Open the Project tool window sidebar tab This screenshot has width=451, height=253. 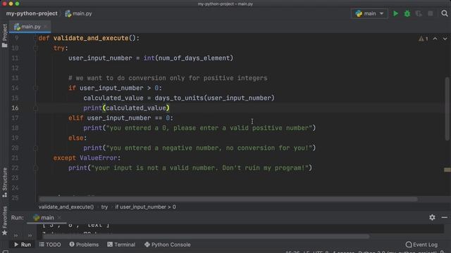(x=5, y=36)
